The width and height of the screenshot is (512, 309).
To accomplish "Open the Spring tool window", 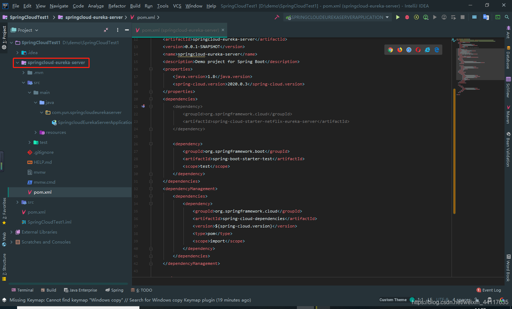I will pyautogui.click(x=114, y=290).
